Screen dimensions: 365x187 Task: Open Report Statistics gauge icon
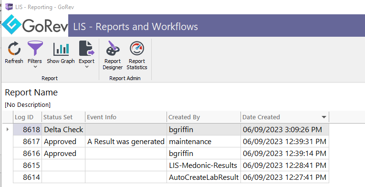click(x=137, y=49)
